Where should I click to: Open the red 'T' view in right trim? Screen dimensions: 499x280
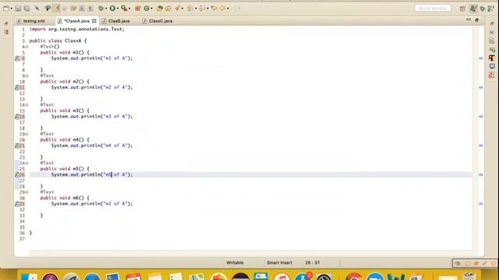click(x=492, y=58)
